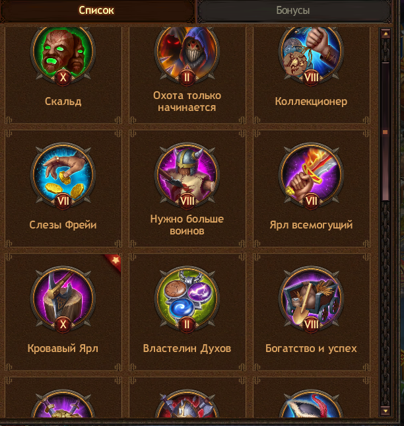The height and width of the screenshot is (426, 404).
Task: Select the Властелин Духов orbs icon
Action: coord(187,299)
